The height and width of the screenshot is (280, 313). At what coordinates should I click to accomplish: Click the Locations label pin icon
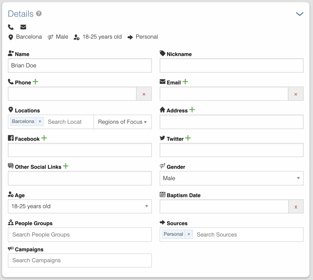[11, 109]
